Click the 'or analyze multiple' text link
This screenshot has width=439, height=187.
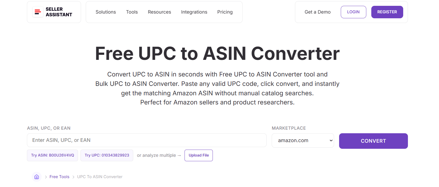[159, 155]
